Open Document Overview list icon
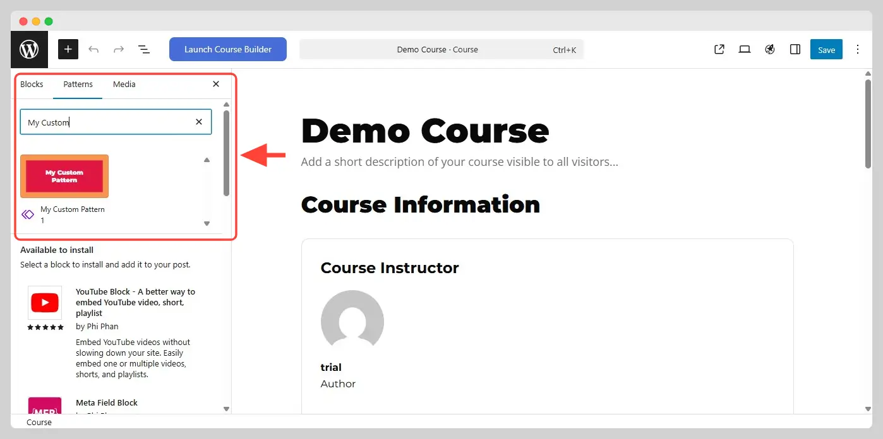Screen dimensions: 883x439 click(x=143, y=49)
